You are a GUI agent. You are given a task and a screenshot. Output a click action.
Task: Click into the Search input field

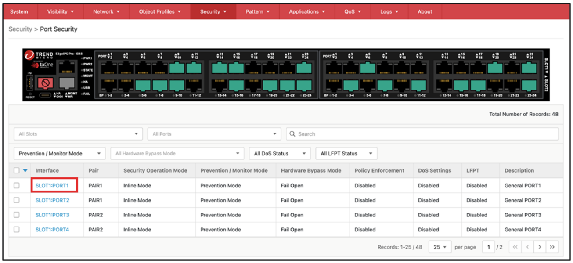coord(422,134)
